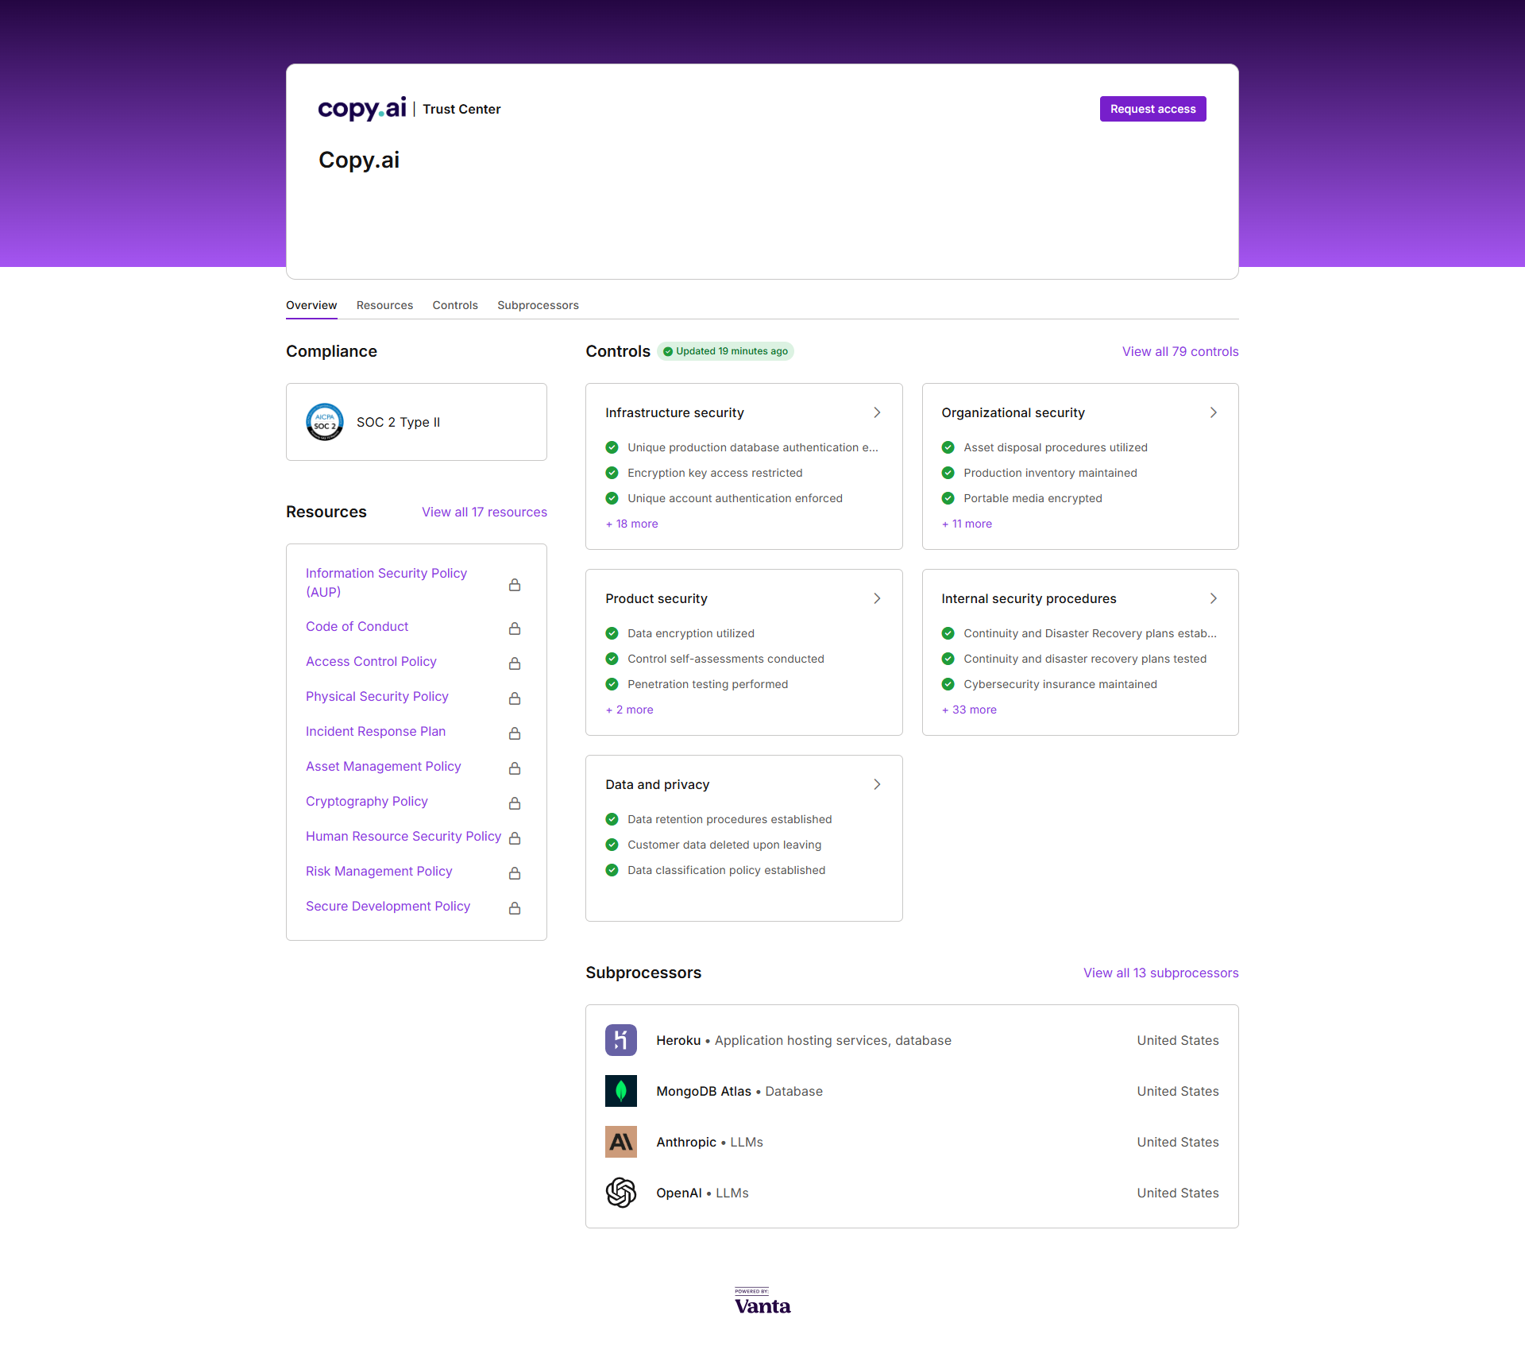1525x1346 pixels.
Task: Click the Anthropic logo icon
Action: (621, 1142)
